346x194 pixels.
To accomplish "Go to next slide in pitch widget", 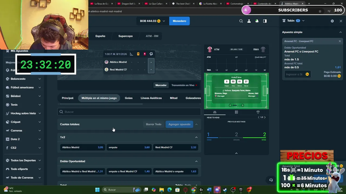I will [x=242, y=105].
